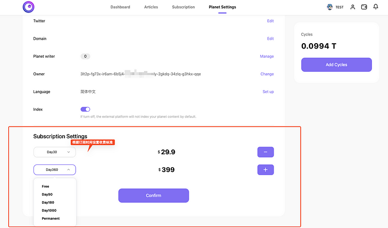Pick Permanent from the dropdown list

tap(50, 218)
